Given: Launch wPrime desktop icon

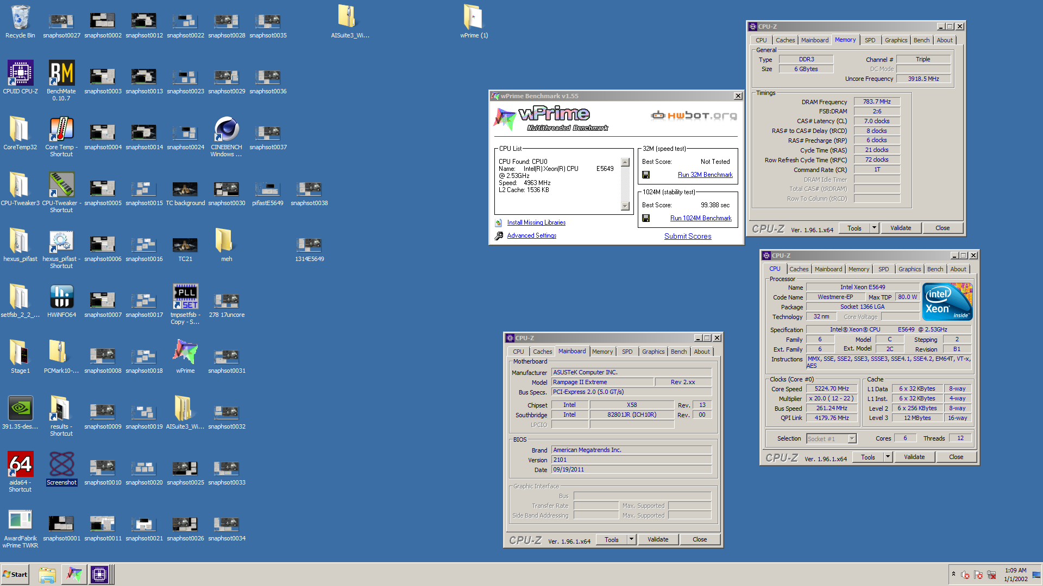Looking at the screenshot, I should click(185, 356).
